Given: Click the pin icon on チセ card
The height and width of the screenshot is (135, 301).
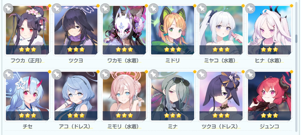Looking at the screenshot, I should (8, 74).
